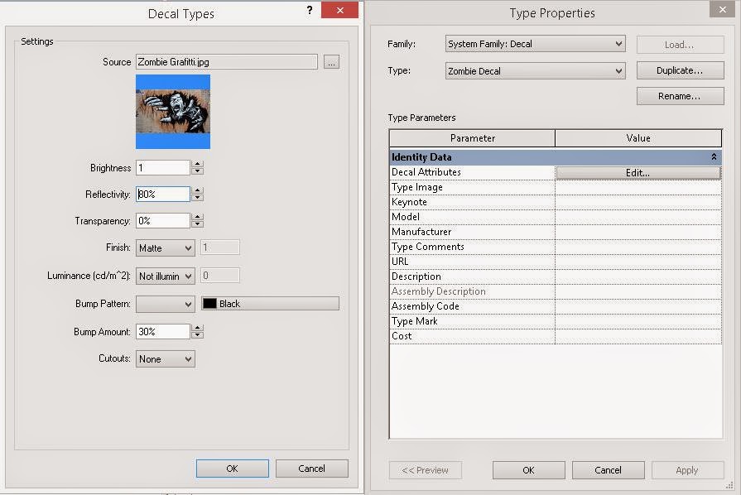Click the Zombie Grafitti image thumbnail

point(172,110)
